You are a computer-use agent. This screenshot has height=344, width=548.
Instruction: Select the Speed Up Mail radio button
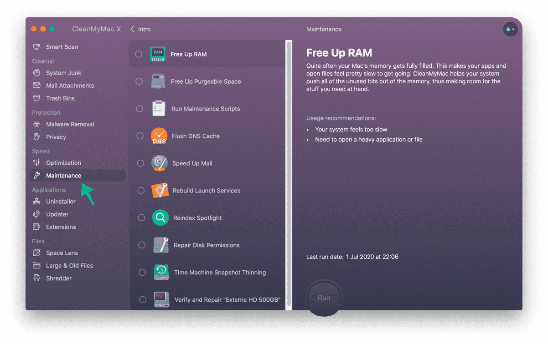pos(140,163)
